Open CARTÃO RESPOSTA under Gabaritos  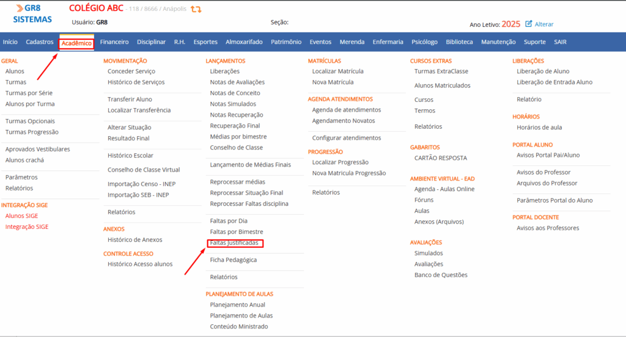[440, 158]
